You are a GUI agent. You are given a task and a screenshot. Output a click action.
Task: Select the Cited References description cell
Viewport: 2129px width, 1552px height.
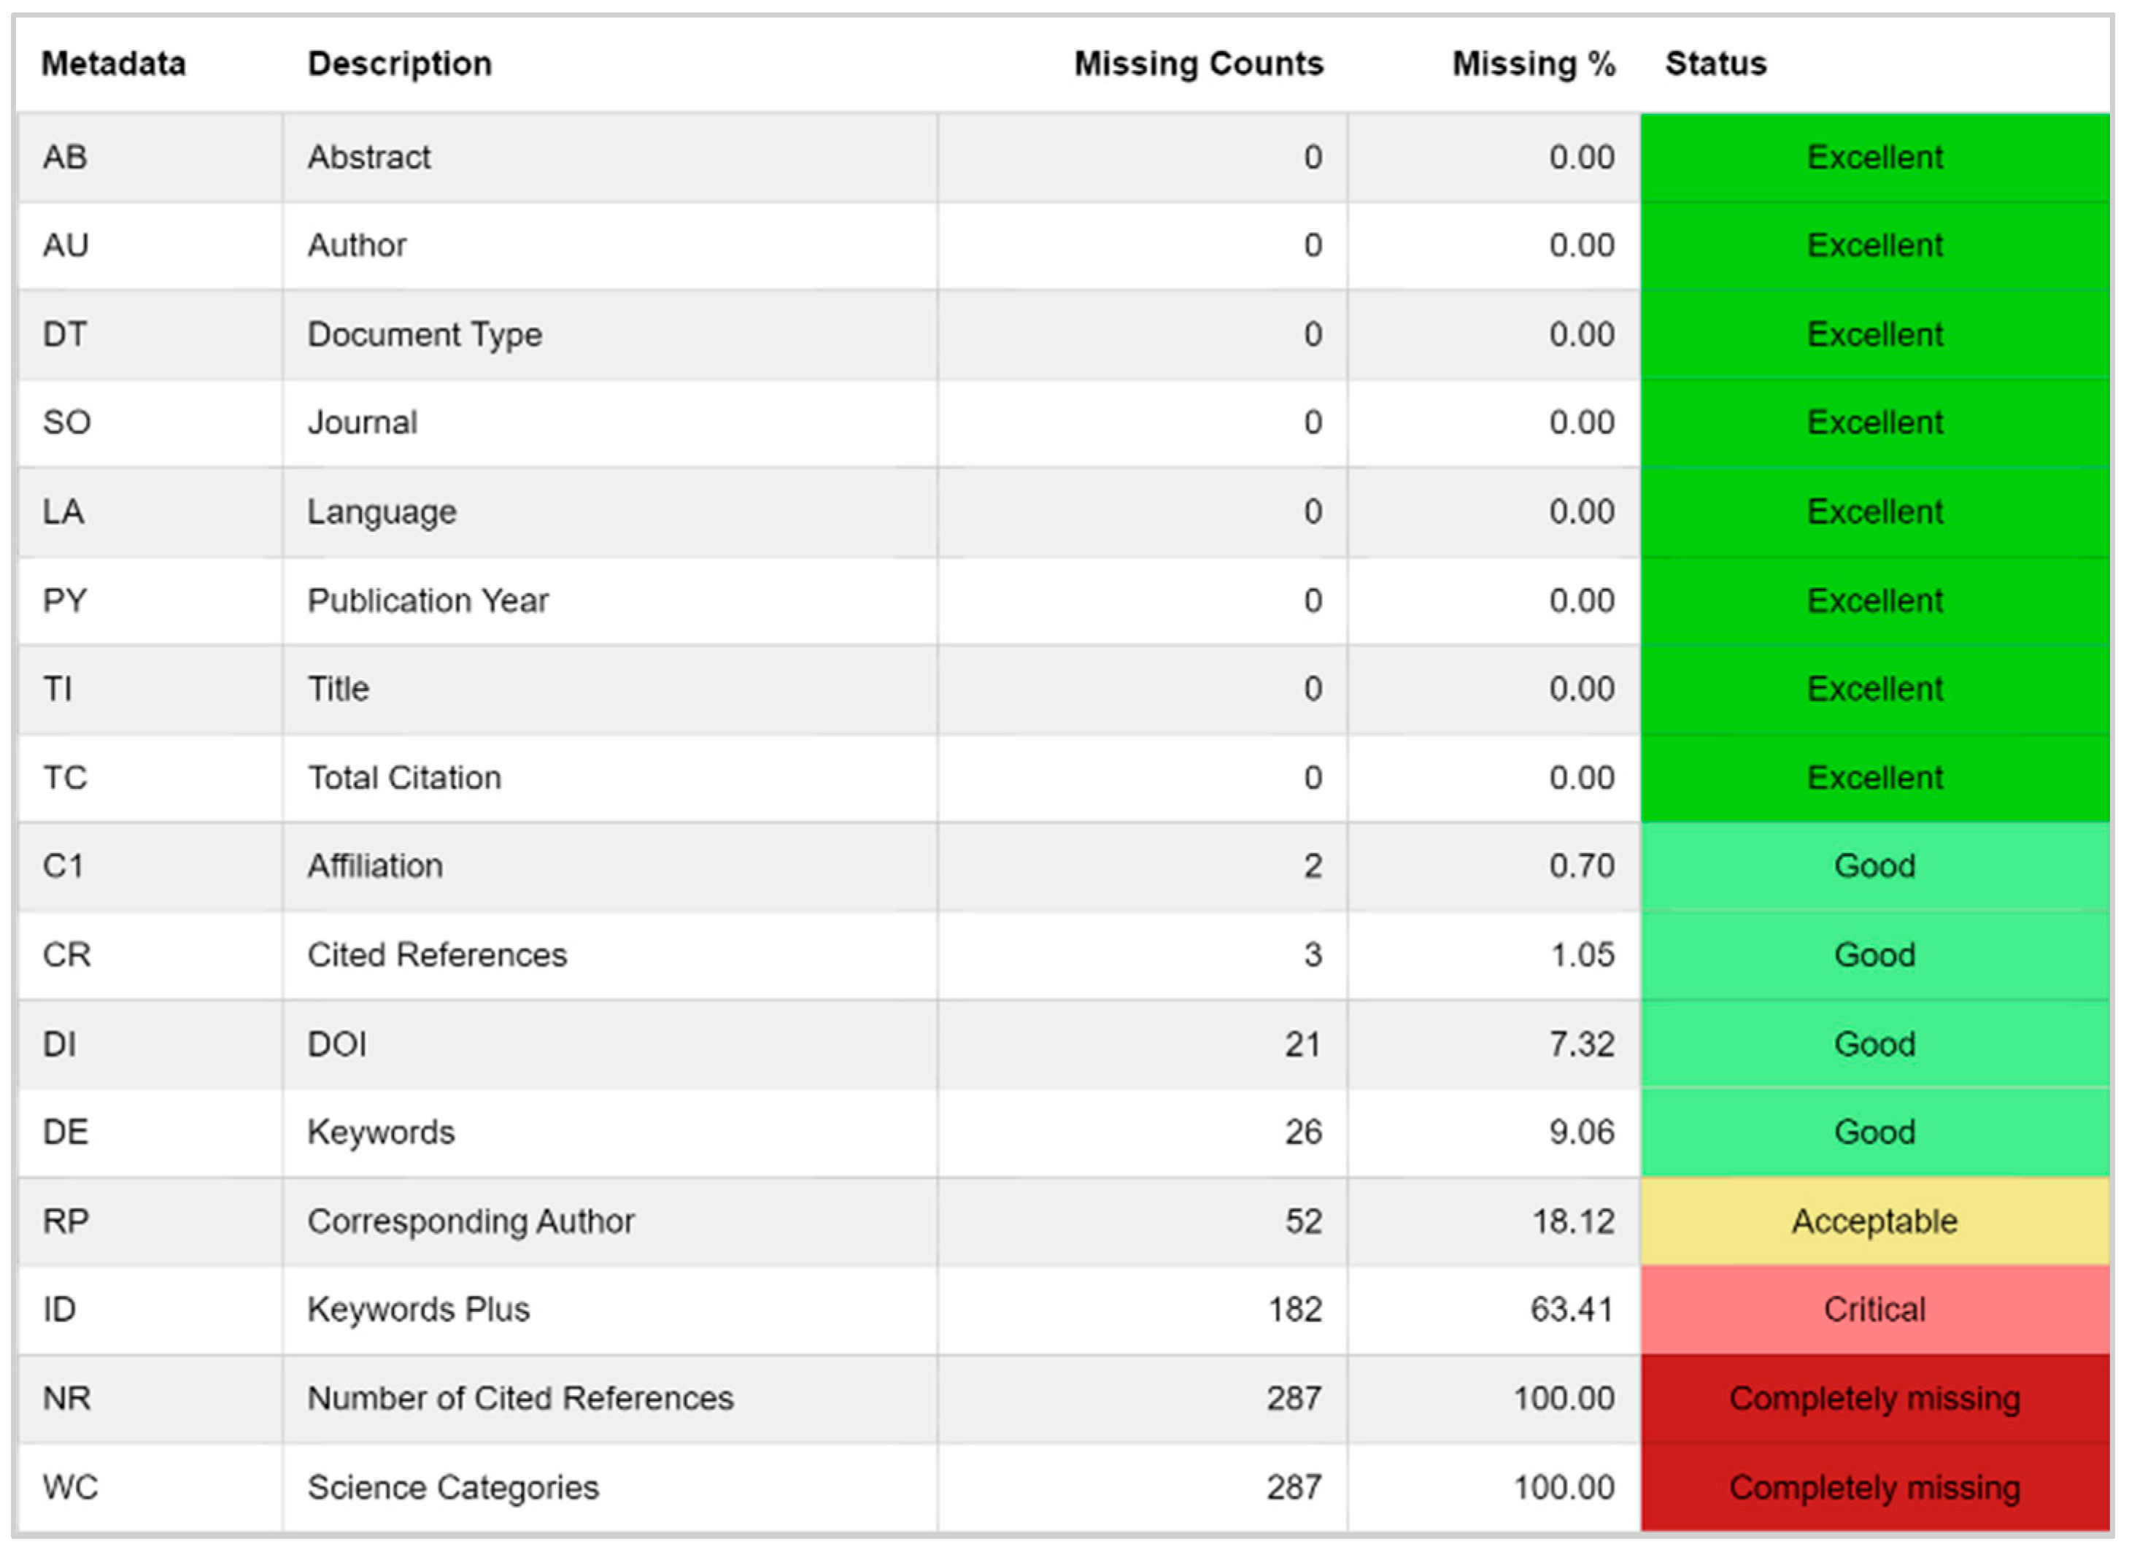(x=438, y=954)
